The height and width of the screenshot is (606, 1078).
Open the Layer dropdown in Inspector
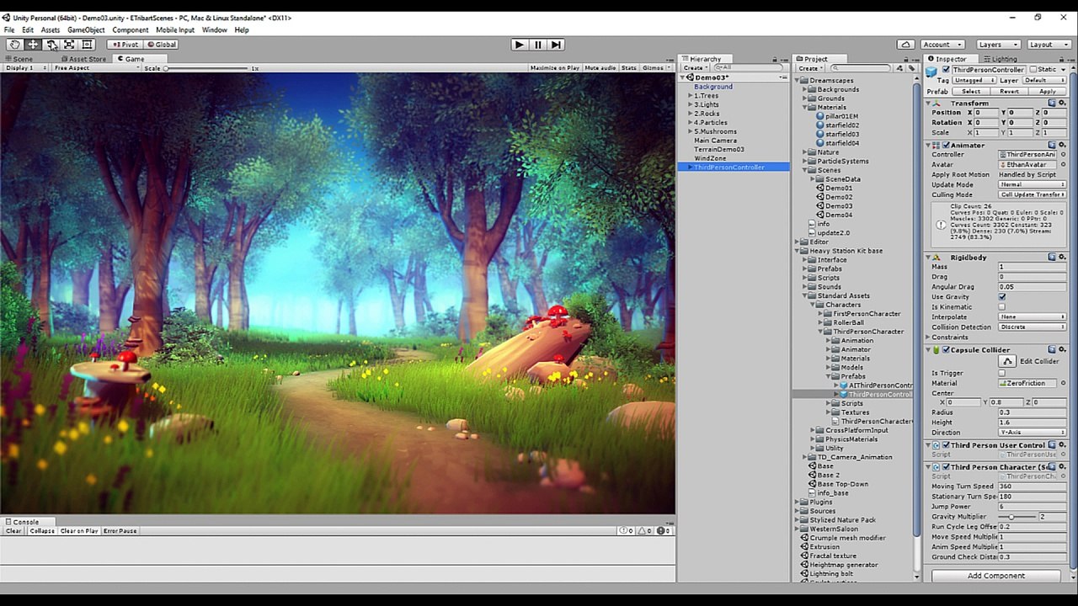point(1044,81)
